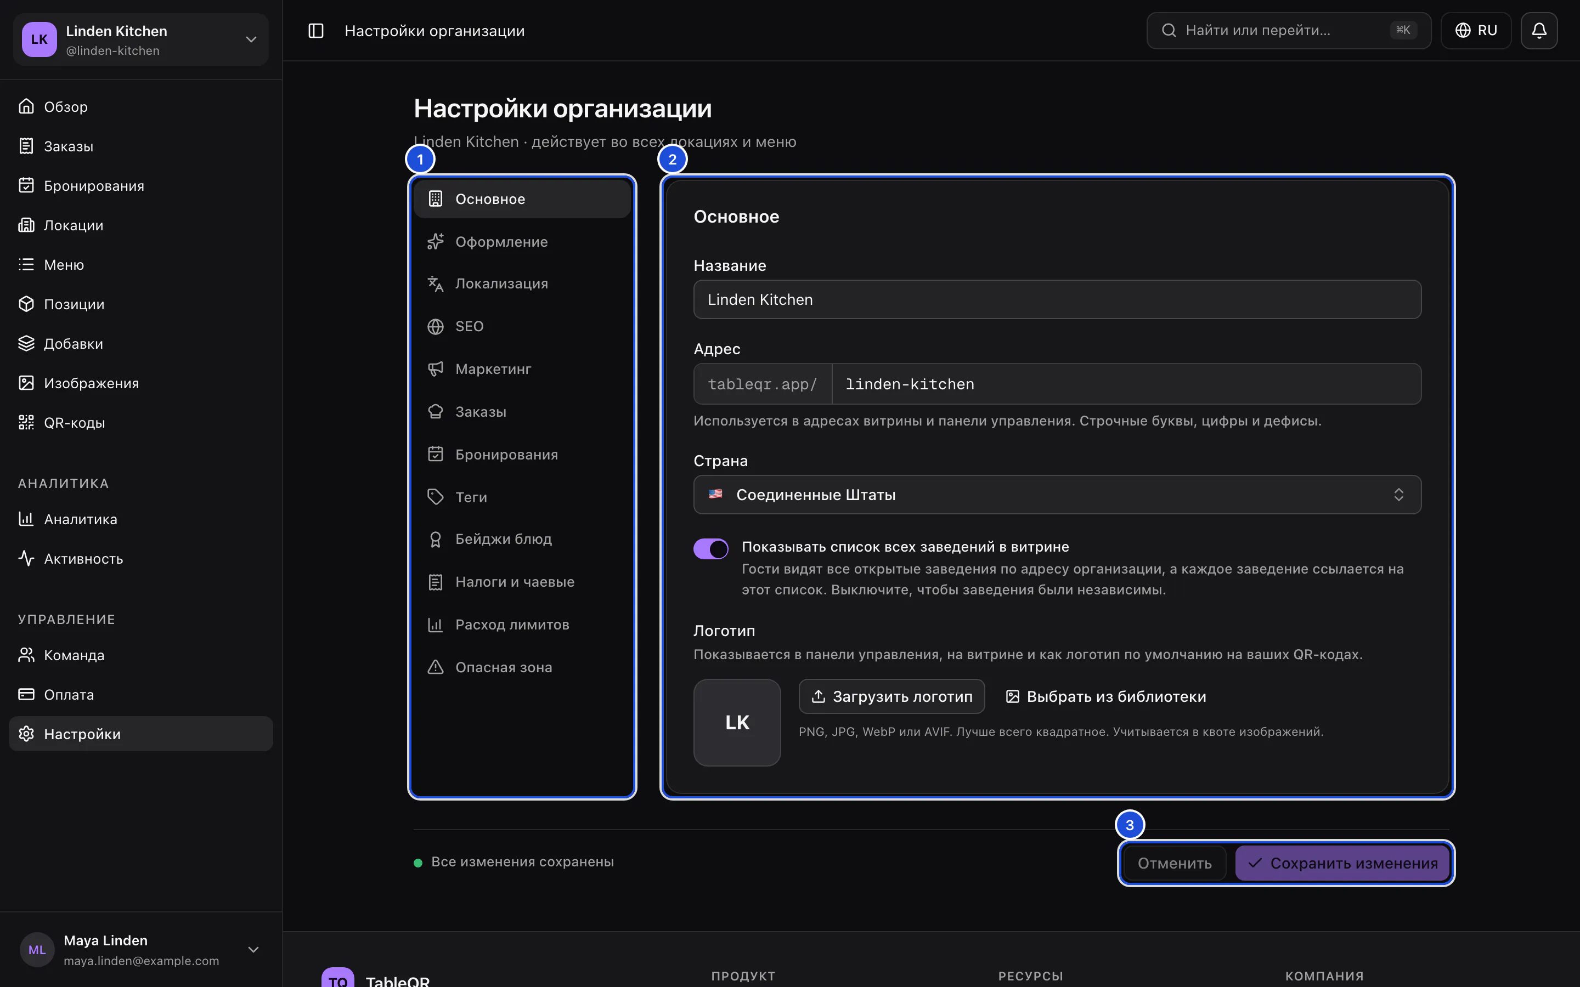This screenshot has width=1580, height=987.
Task: Open Настройки in sidebar
Action: [x=141, y=734]
